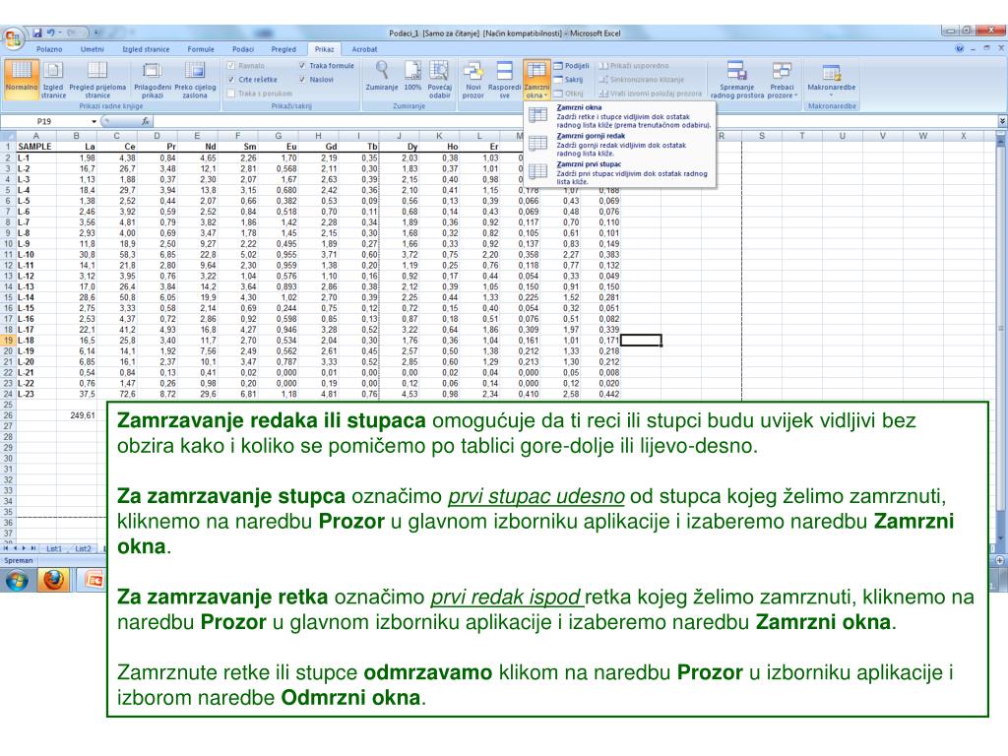The height and width of the screenshot is (756, 1008).
Task: Click the fx insert function icon
Action: (x=146, y=121)
